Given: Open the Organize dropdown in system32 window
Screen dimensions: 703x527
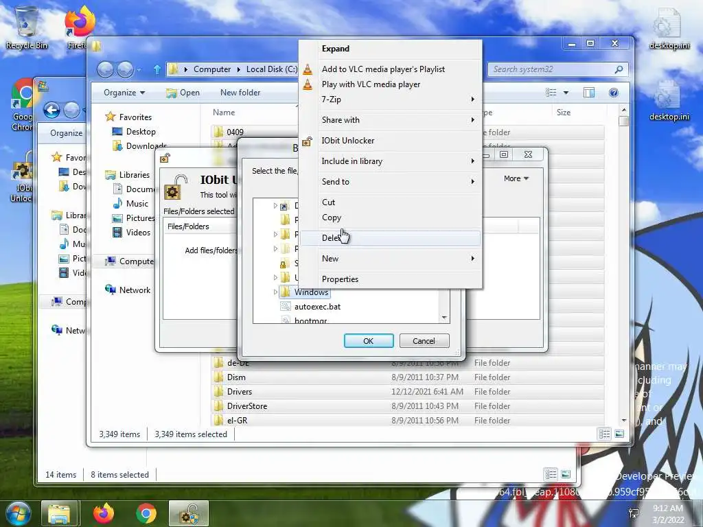Looking at the screenshot, I should tap(124, 93).
